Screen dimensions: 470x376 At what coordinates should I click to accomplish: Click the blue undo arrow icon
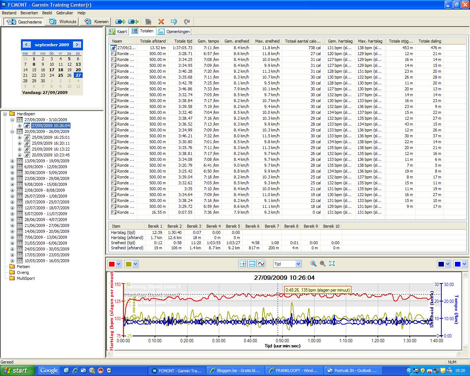click(174, 22)
